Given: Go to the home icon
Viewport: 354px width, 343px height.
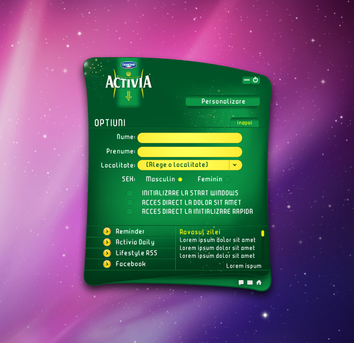Looking at the screenshot, I should 259,282.
